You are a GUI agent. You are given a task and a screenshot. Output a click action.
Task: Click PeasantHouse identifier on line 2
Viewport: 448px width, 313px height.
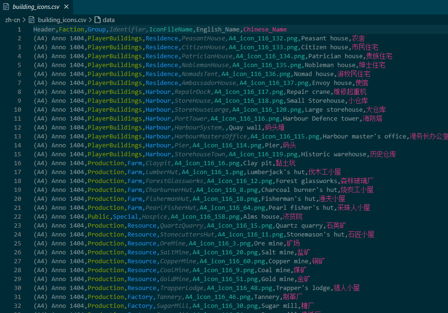click(204, 38)
